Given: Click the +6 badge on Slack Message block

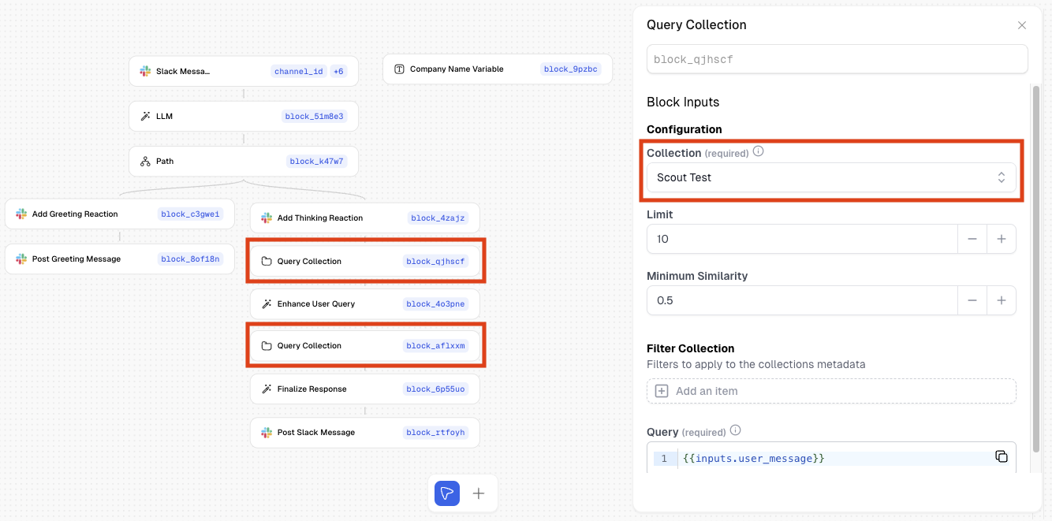Looking at the screenshot, I should (x=338, y=72).
